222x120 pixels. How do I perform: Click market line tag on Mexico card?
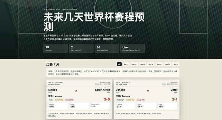(x=59, y=100)
